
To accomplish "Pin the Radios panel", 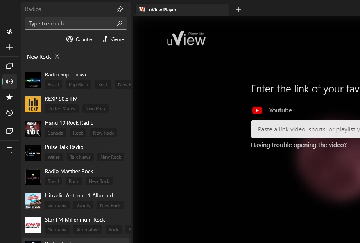I will [120, 9].
